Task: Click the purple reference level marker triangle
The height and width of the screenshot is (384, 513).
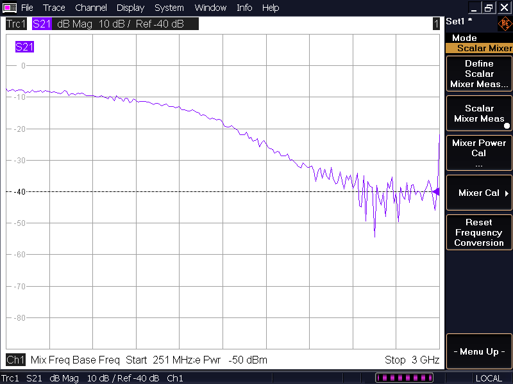Action: click(435, 191)
